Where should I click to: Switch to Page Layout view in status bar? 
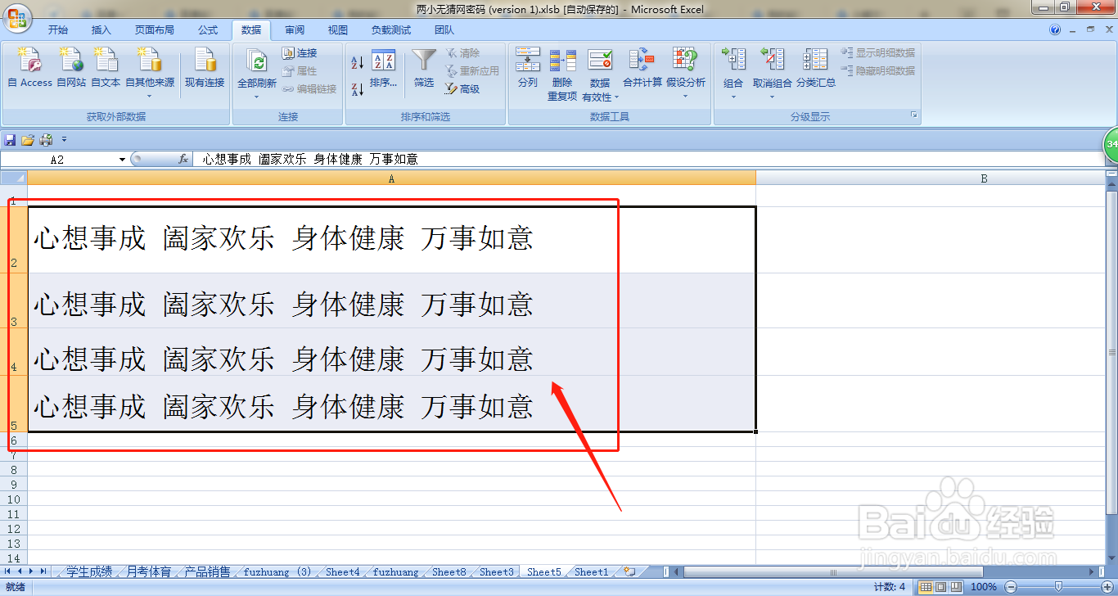point(940,587)
